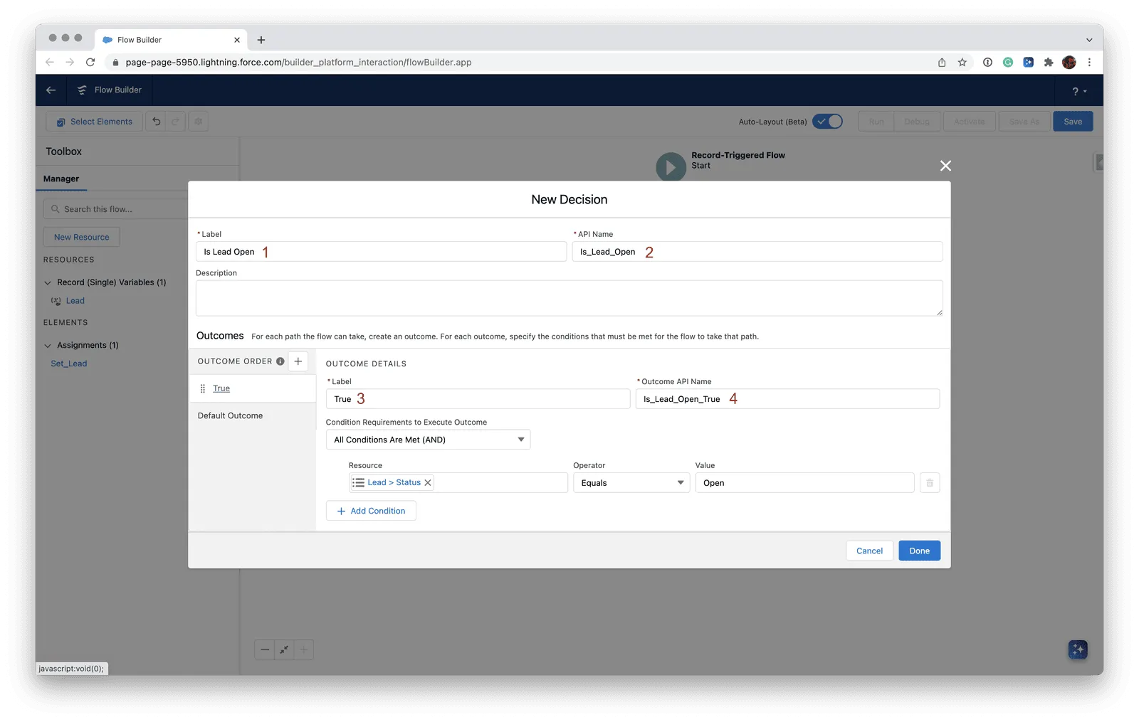Click the New Resource button

(x=82, y=237)
